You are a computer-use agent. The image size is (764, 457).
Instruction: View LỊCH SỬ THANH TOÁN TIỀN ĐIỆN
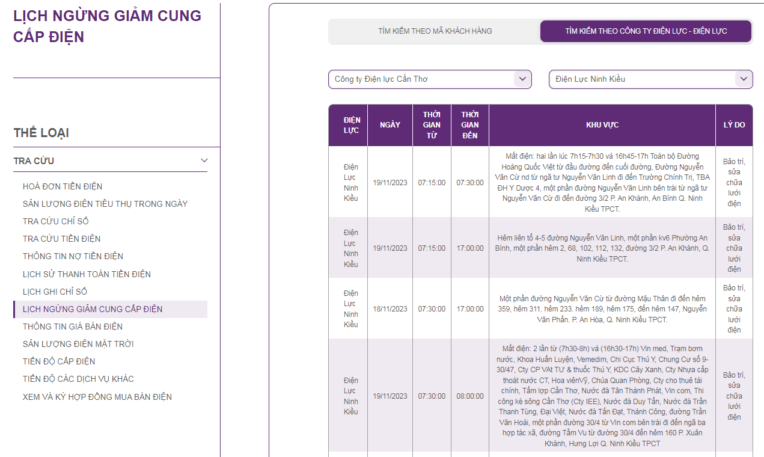87,274
